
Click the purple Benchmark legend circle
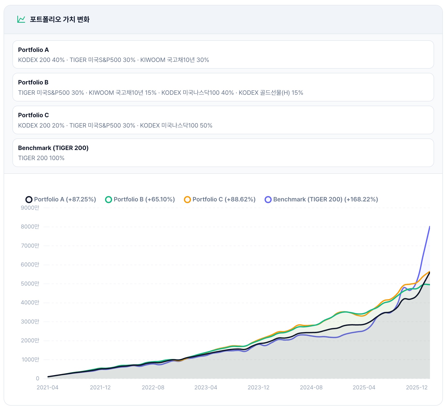268,200
